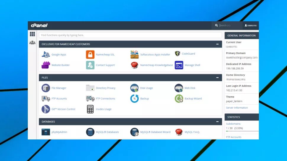287x161 pixels.
Task: Click the Softaculous Apps Installer link
Action: click(155, 54)
